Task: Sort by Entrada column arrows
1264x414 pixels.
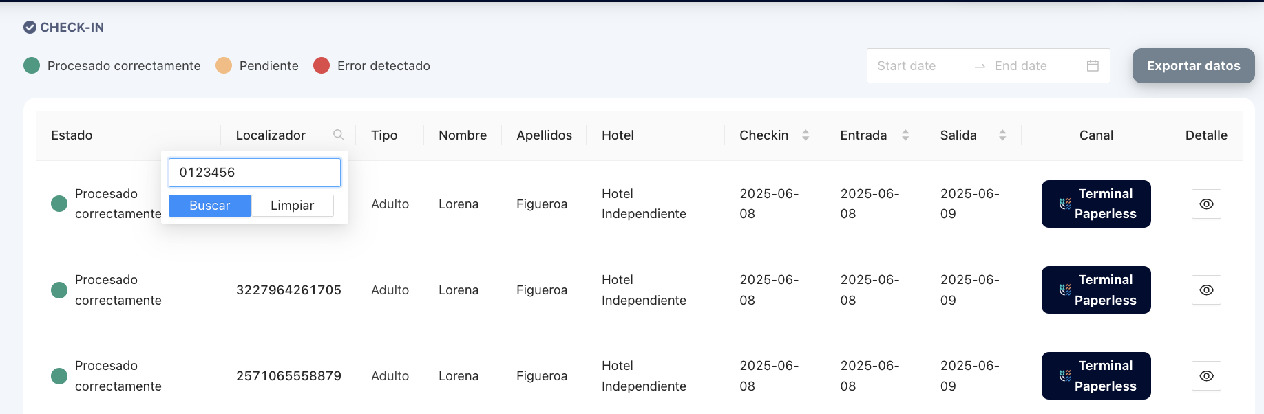Action: [905, 135]
